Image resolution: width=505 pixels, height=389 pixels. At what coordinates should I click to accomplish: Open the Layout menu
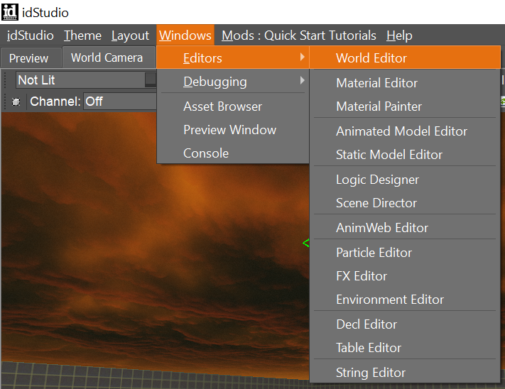(x=130, y=35)
